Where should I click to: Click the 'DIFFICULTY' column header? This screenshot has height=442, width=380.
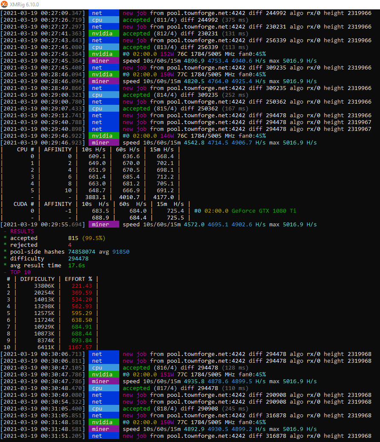click(x=37, y=279)
